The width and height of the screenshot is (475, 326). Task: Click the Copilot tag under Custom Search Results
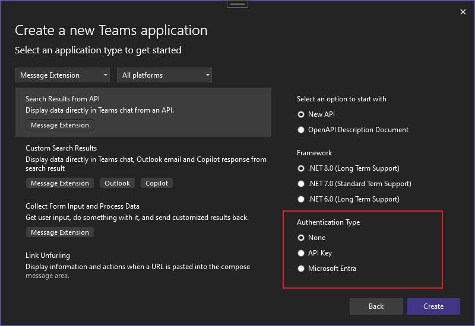157,183
